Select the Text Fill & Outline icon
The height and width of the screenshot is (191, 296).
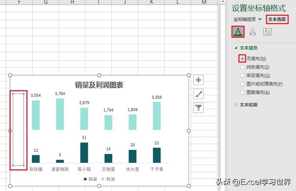pyautogui.click(x=238, y=32)
